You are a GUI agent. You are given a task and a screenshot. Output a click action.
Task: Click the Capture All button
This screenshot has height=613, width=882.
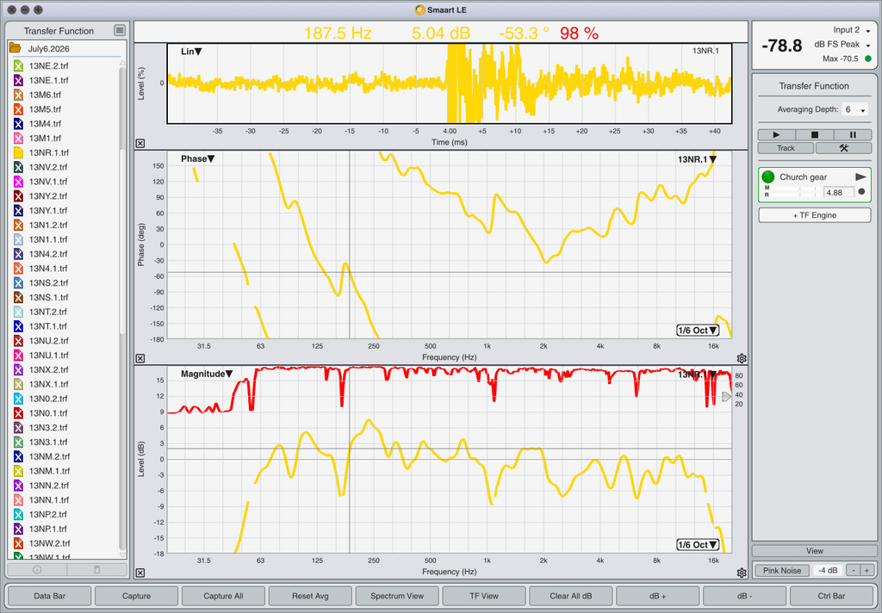[223, 596]
